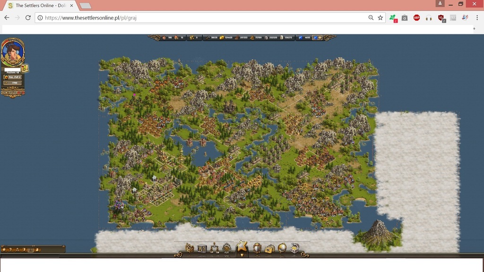
Task: Open the shield icon in the bottom bar
Action: [257, 248]
